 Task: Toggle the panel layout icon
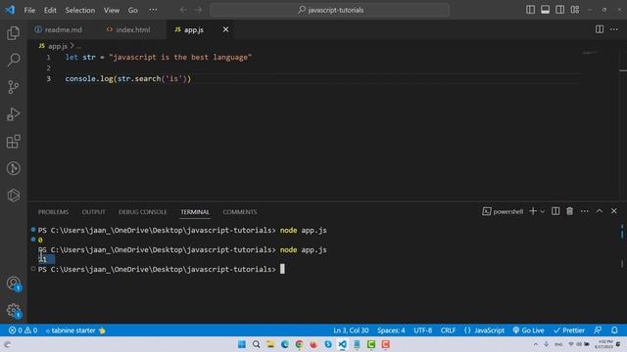tap(545, 10)
